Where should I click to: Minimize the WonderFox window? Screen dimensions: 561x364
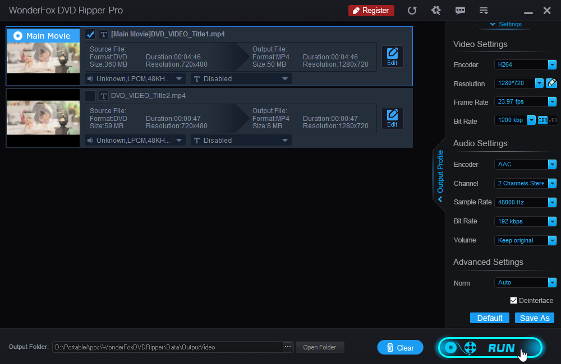pos(528,13)
